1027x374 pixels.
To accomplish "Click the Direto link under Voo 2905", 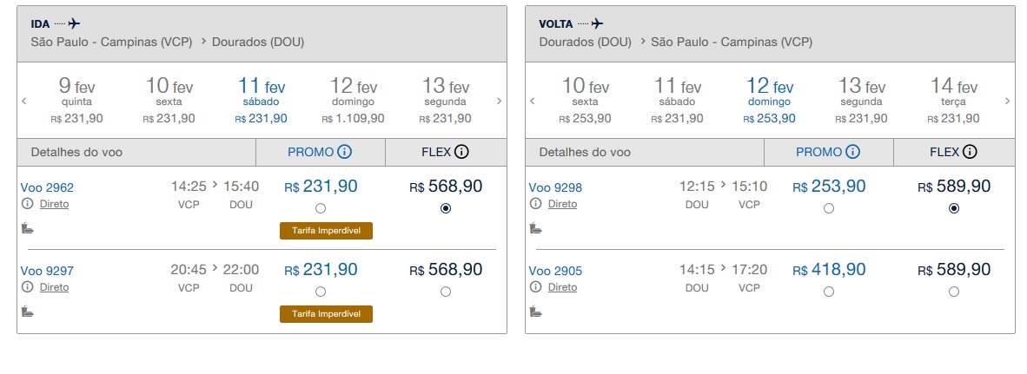I will (x=562, y=287).
